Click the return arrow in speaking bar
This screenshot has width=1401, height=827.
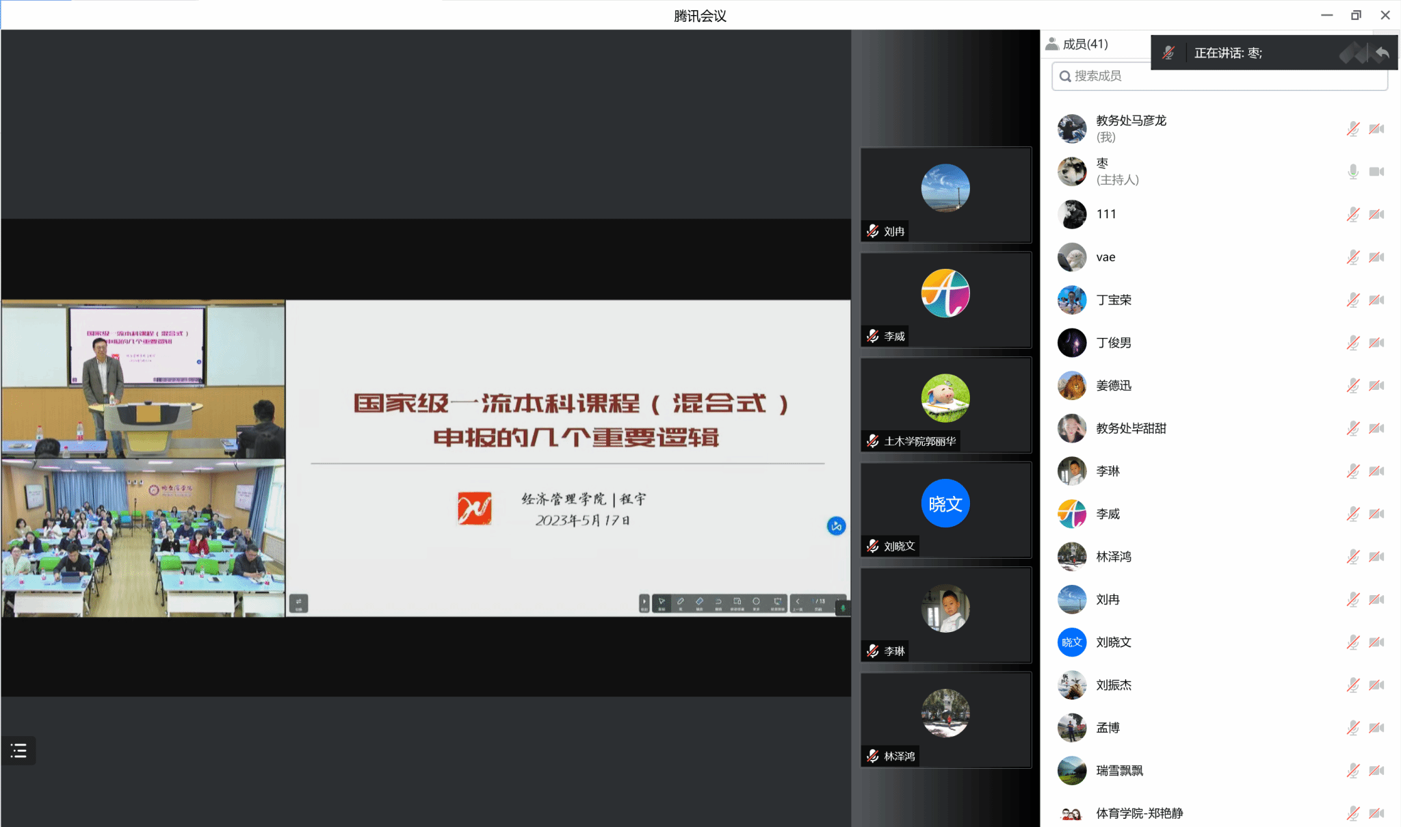1382,53
